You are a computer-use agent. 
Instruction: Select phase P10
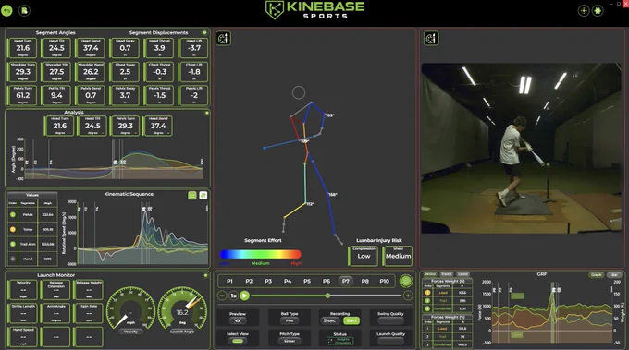pos(384,281)
